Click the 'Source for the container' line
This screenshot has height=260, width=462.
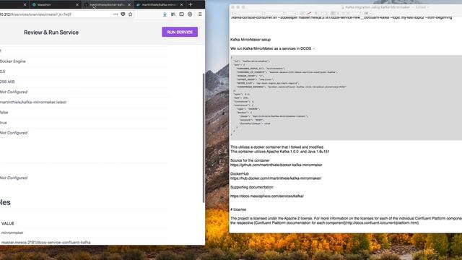[x=250, y=160]
